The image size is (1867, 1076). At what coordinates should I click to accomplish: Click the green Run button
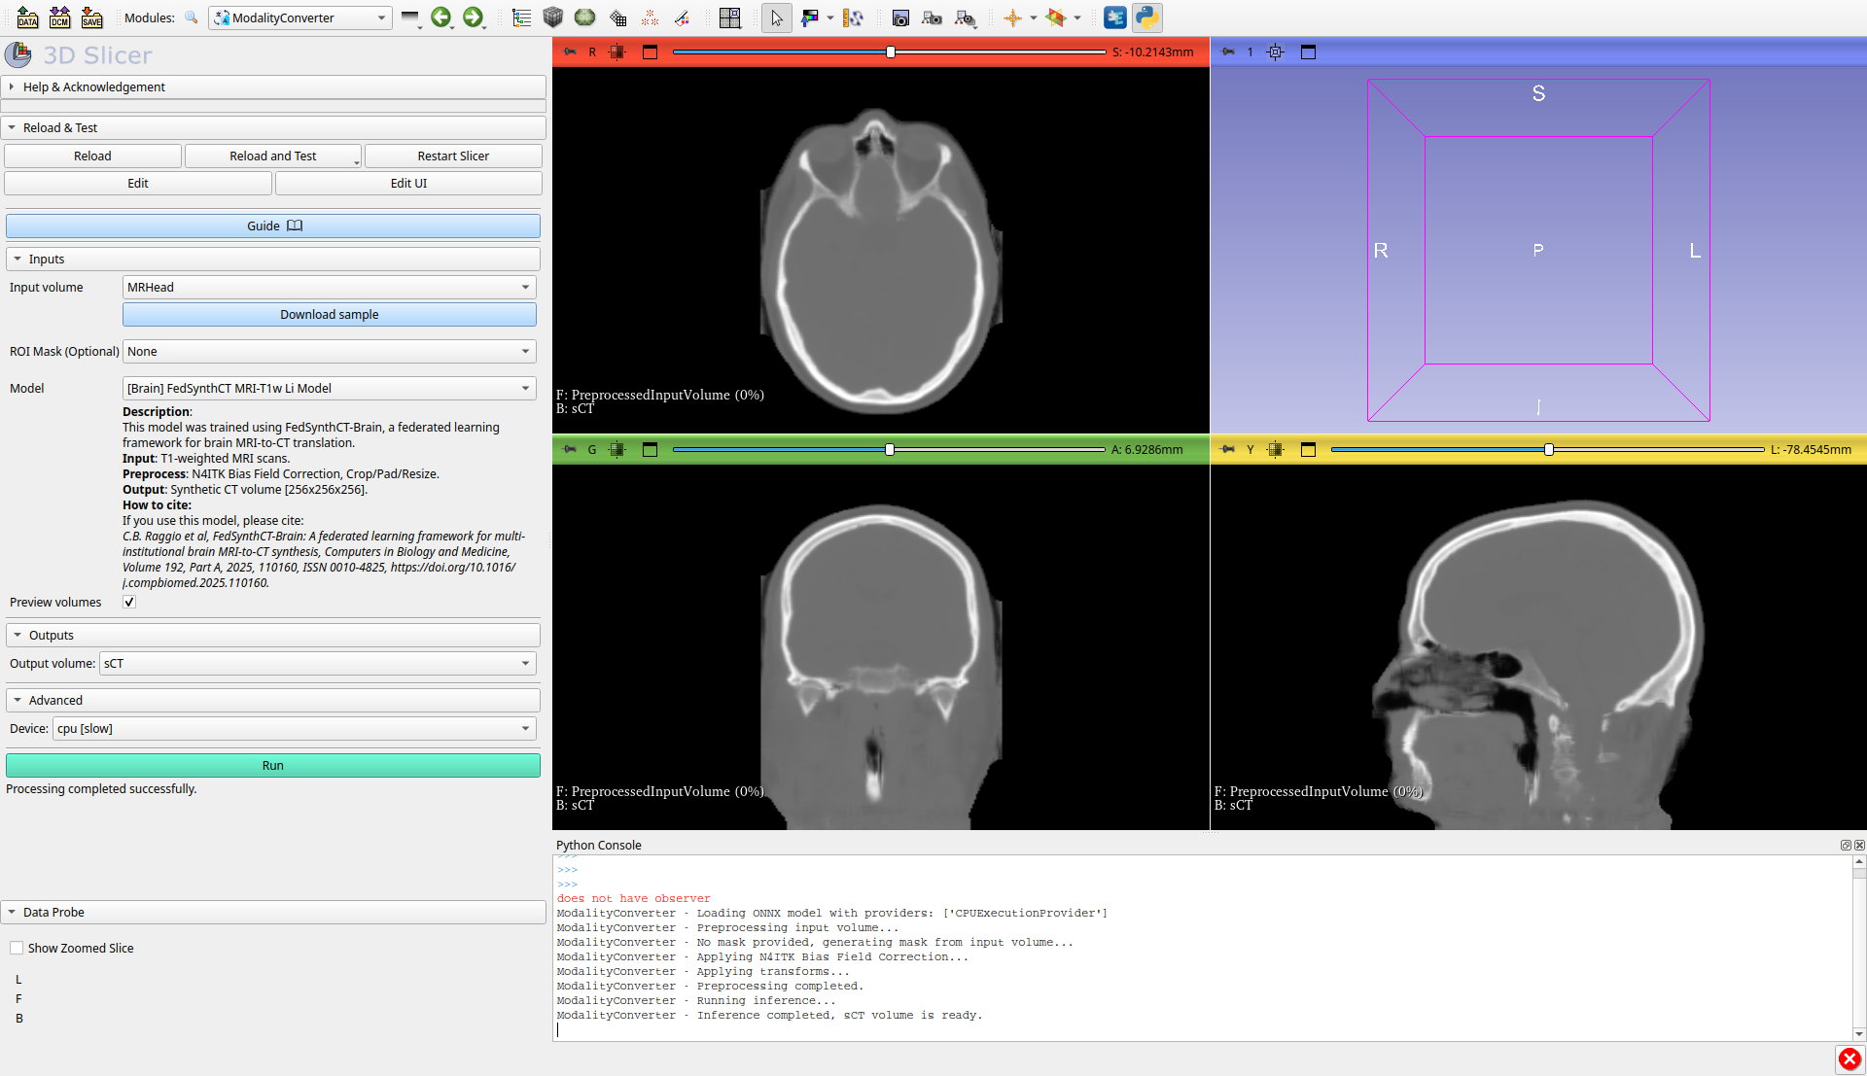(272, 765)
